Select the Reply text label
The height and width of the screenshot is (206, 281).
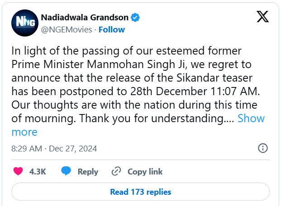pyautogui.click(x=88, y=172)
